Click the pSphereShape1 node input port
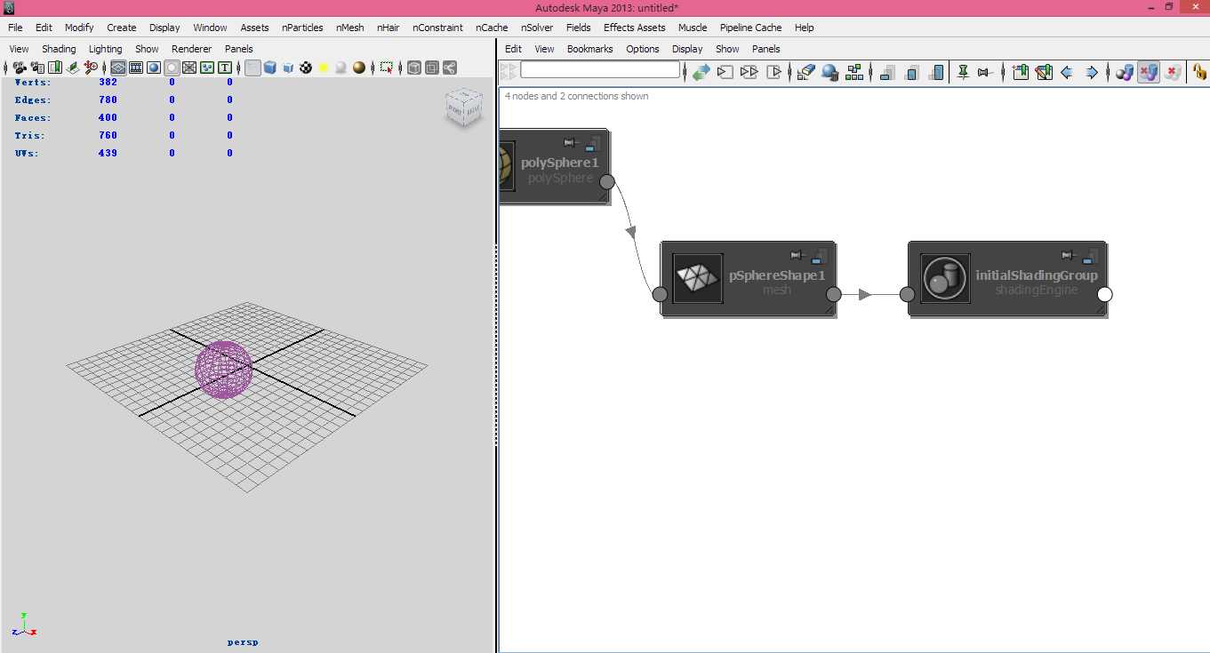 (660, 295)
